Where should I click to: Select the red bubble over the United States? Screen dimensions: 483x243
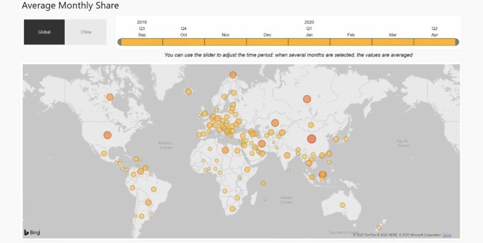(108, 135)
